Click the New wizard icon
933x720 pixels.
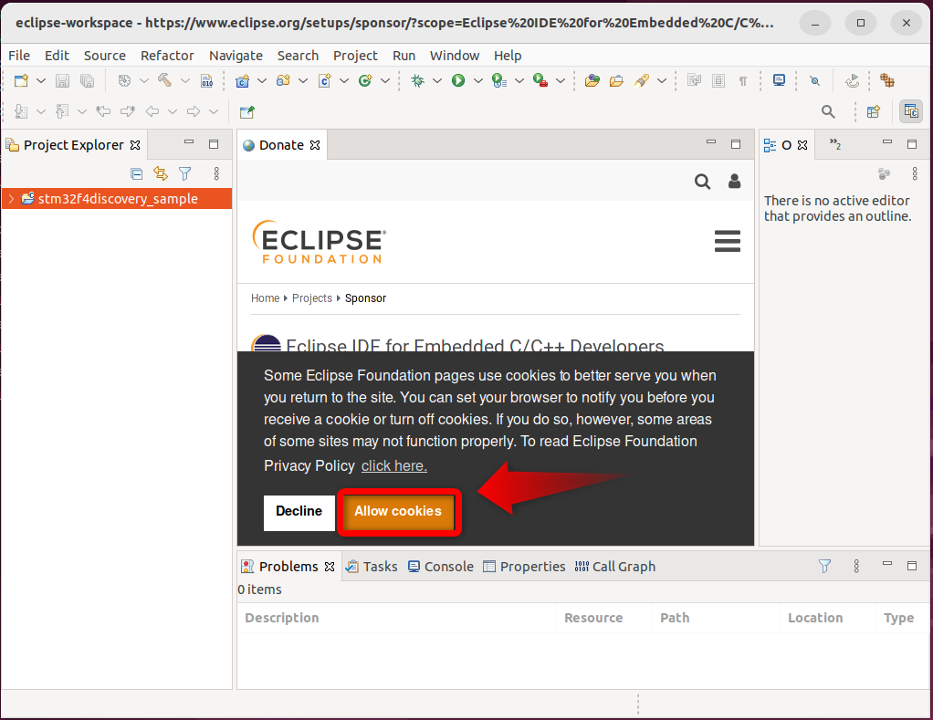pyautogui.click(x=21, y=80)
